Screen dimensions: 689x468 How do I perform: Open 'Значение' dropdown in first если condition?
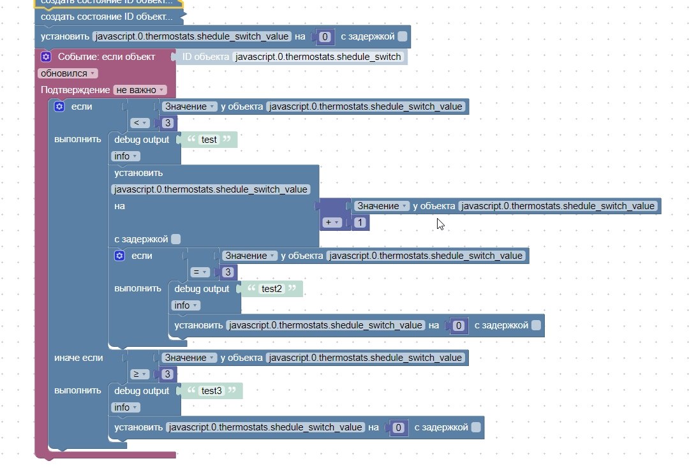click(189, 106)
